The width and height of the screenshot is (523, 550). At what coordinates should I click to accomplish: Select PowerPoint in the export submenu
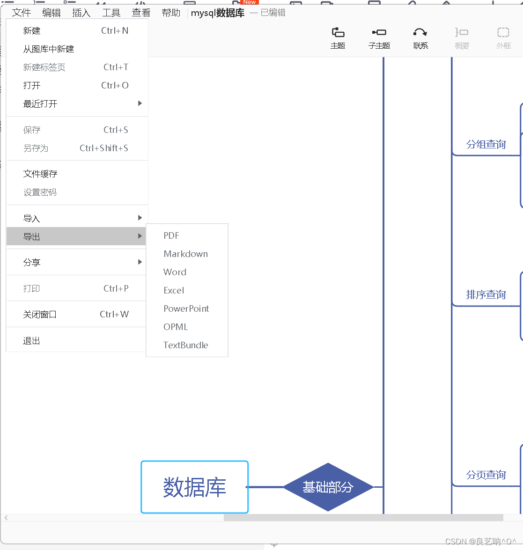point(186,308)
